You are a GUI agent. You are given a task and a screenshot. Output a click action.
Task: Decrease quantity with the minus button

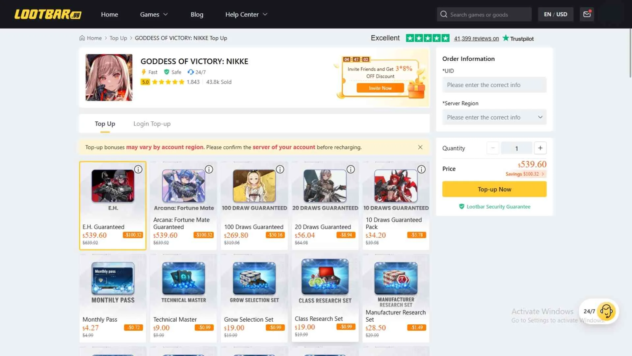[493, 148]
